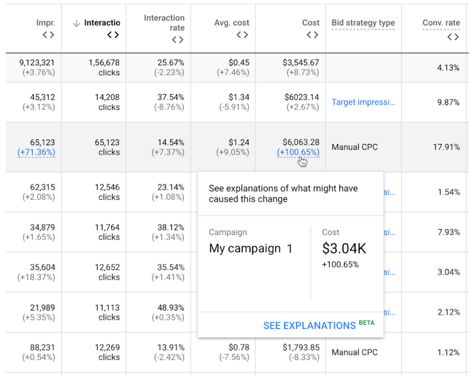Click the $1.34 average cost cell

tap(239, 97)
